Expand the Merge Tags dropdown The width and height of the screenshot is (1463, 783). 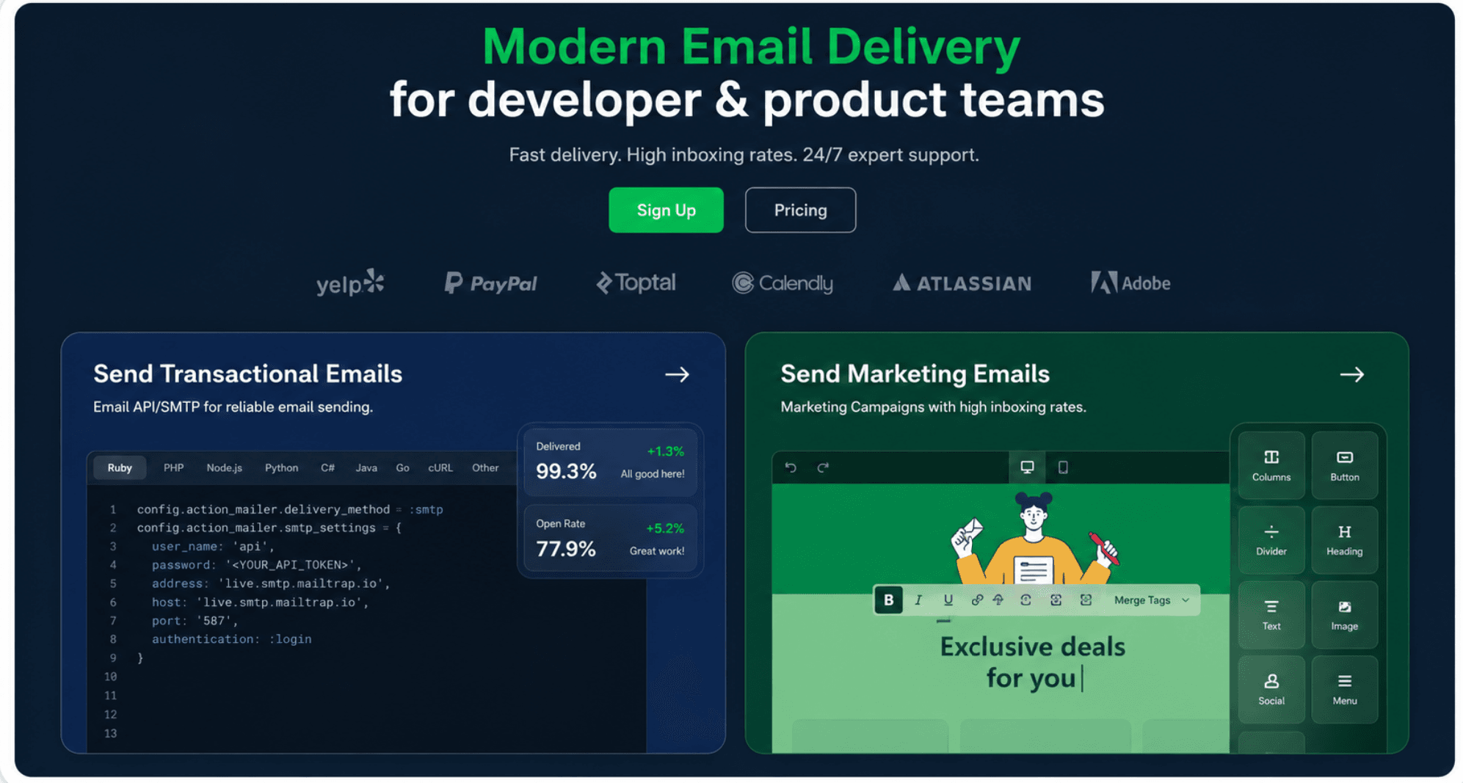click(1151, 600)
